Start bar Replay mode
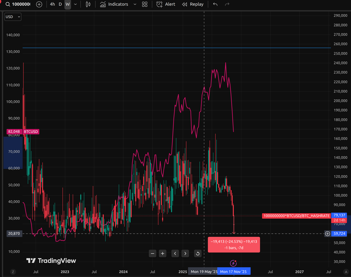This screenshot has width=351, height=277. (193, 4)
